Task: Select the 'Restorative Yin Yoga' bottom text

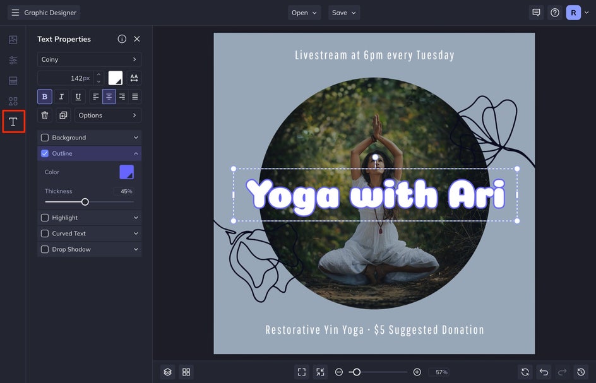Action: tap(375, 329)
